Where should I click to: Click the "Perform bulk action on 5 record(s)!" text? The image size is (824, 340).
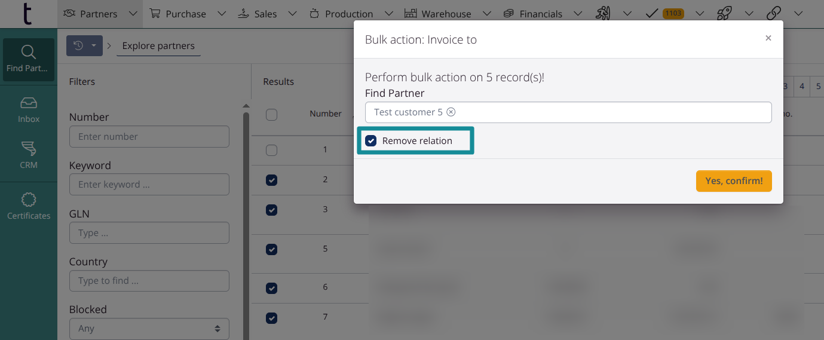[x=455, y=77]
